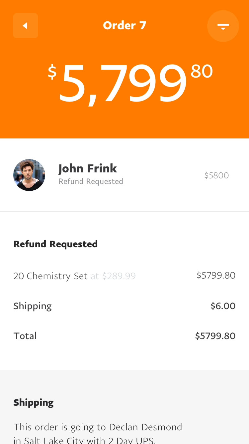Viewport: 249px width, 444px height.
Task: Select the Shipping cost row label
Action: click(33, 306)
